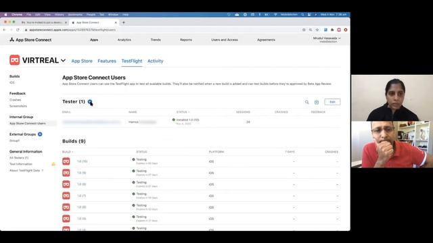This screenshot has height=243, width=433.
Task: Click the Wi-Fi icon in menu bar
Action: [275, 15]
